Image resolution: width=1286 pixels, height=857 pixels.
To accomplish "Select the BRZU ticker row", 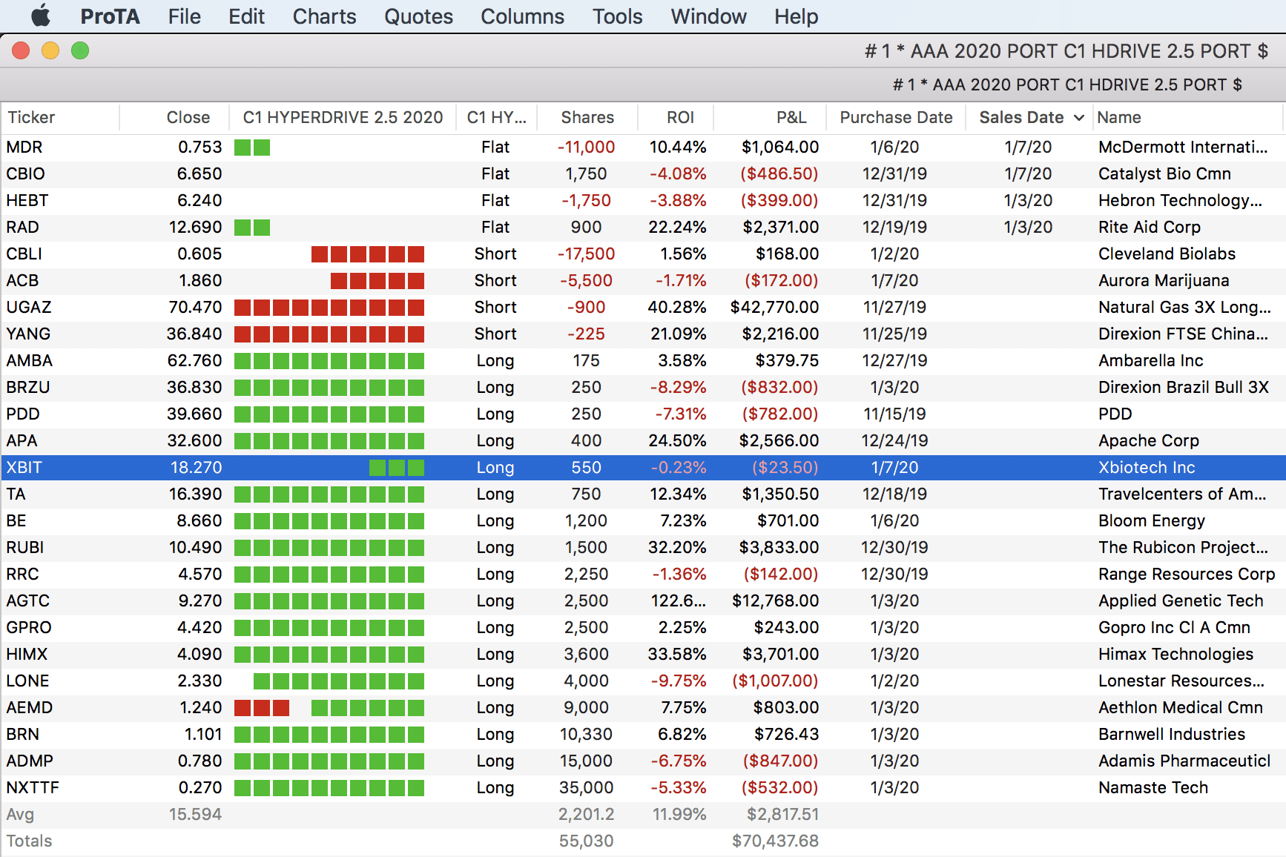I will click(x=643, y=387).
